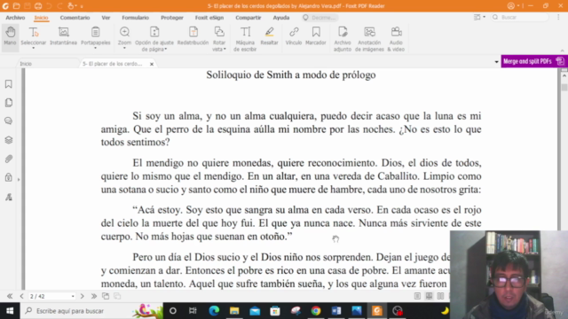Click the Zoom magnifier tool
Screen dimensions: 568x319
click(x=124, y=37)
